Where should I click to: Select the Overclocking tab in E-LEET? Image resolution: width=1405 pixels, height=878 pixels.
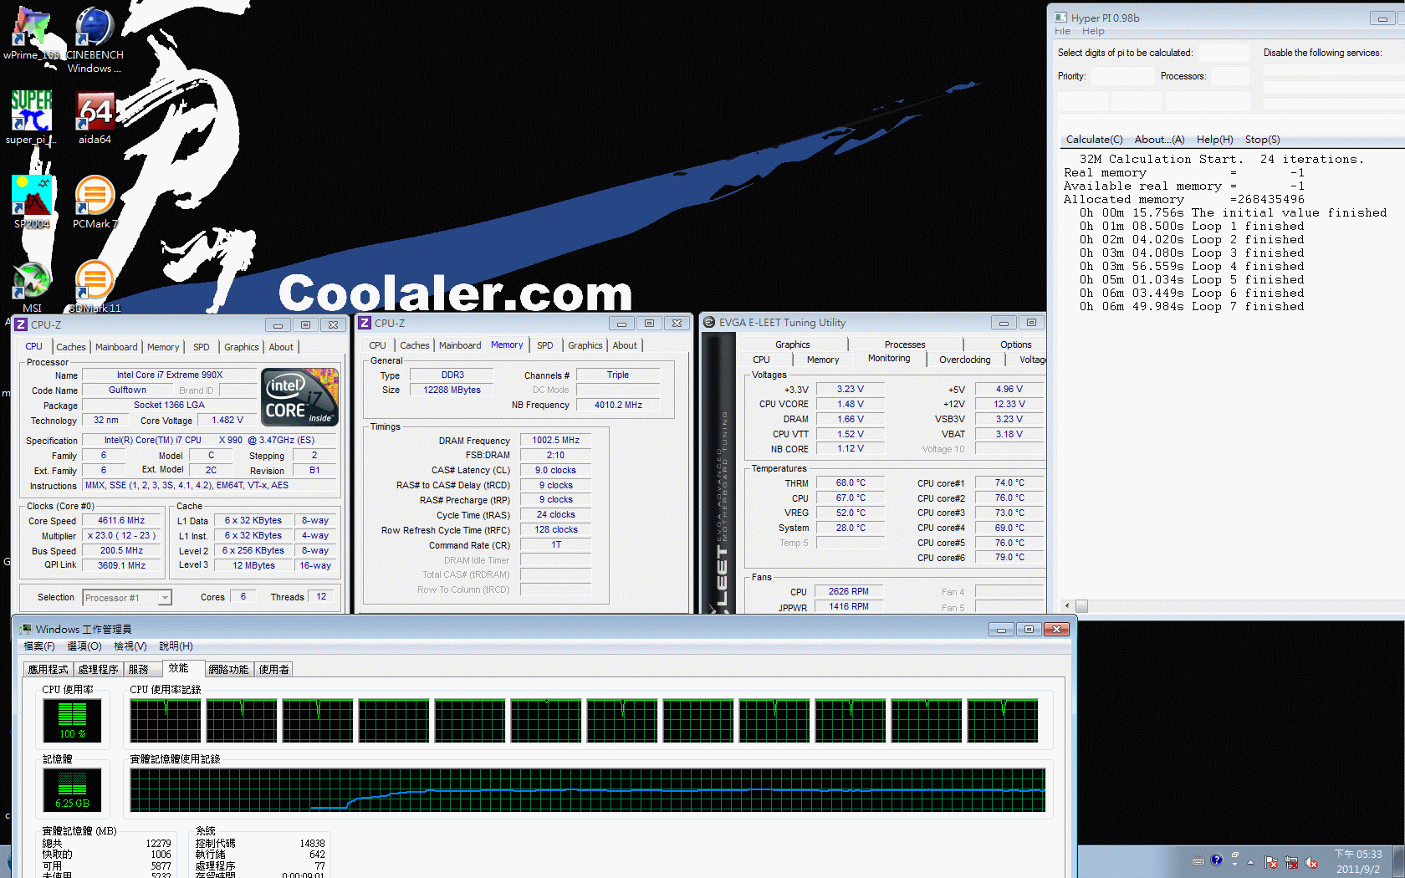965,360
